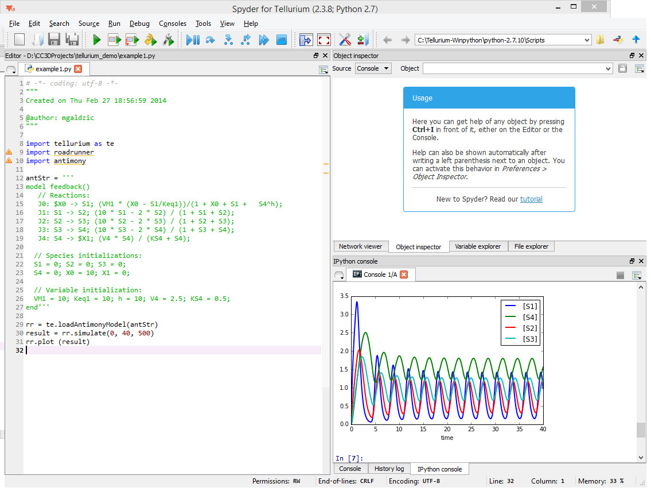This screenshot has height=491, width=651.
Task: Open Preferences via the crossed-tools icon
Action: point(345,40)
